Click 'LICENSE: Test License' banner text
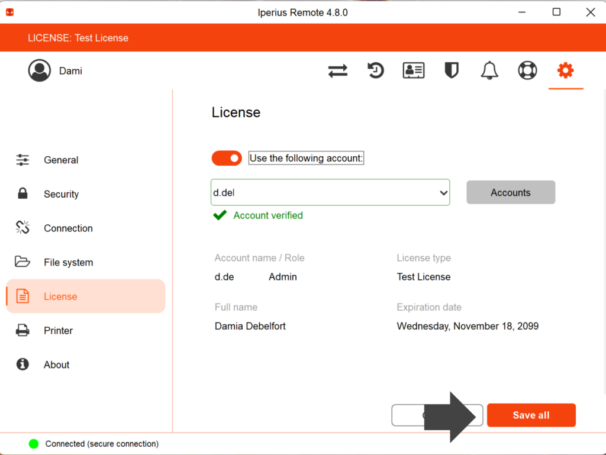The image size is (606, 455). click(x=78, y=38)
